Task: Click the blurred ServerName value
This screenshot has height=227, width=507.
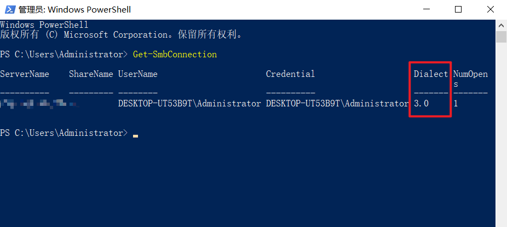Action: pyautogui.click(x=39, y=104)
